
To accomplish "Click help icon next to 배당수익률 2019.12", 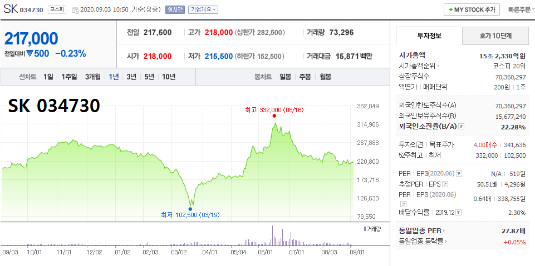I will point(459,213).
